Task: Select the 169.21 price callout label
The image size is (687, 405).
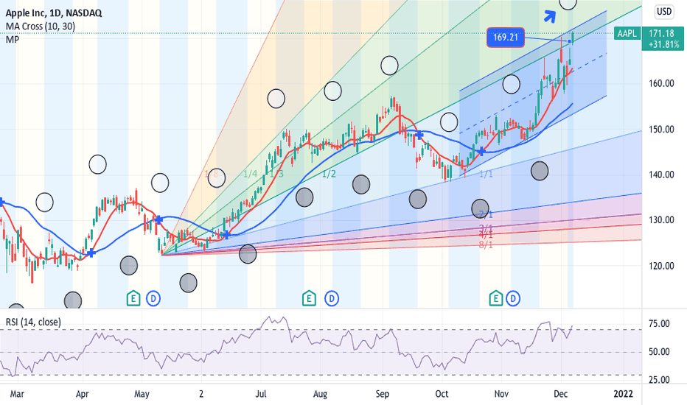Action: click(506, 38)
